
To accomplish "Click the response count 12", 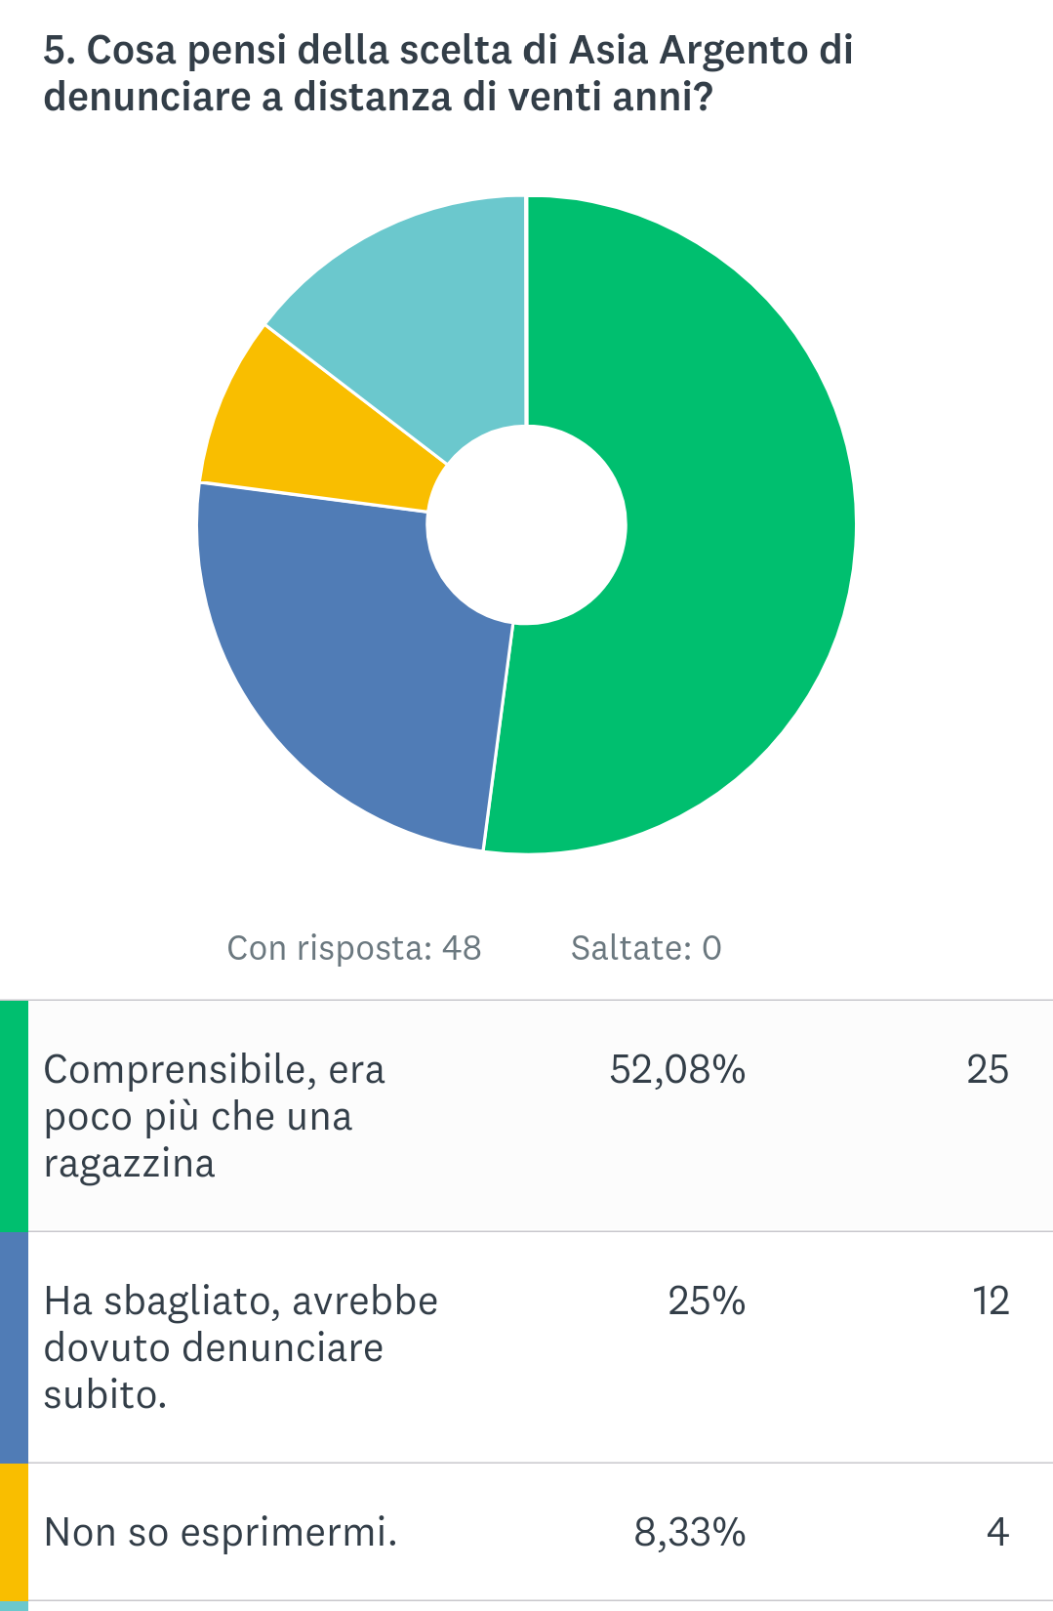I will click(991, 1301).
